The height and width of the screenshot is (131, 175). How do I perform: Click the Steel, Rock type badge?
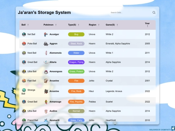(x=76, y=44)
